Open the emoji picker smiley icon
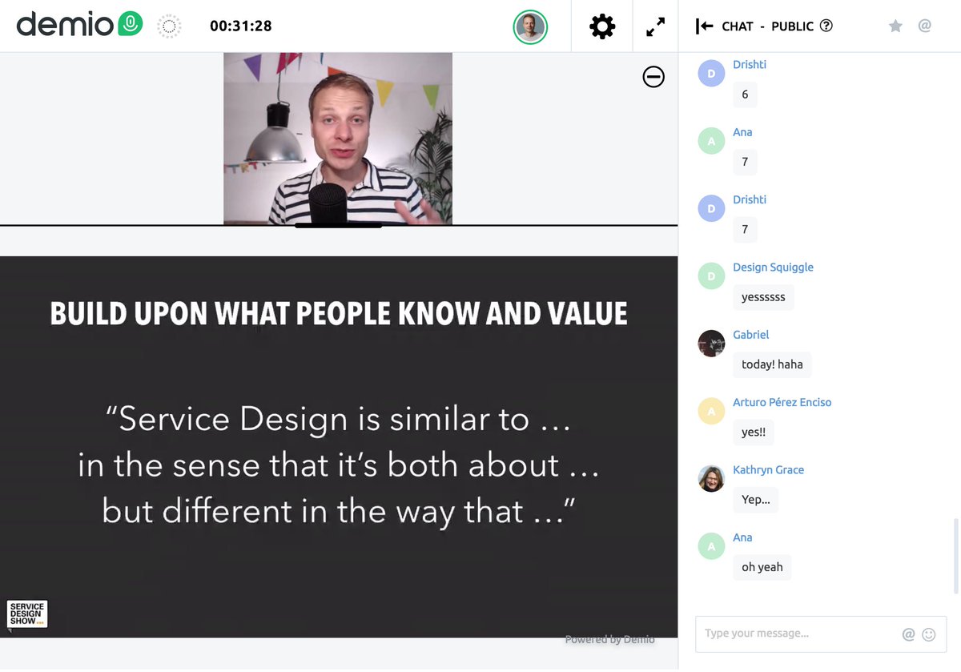The height and width of the screenshot is (672, 961). pyautogui.click(x=929, y=634)
